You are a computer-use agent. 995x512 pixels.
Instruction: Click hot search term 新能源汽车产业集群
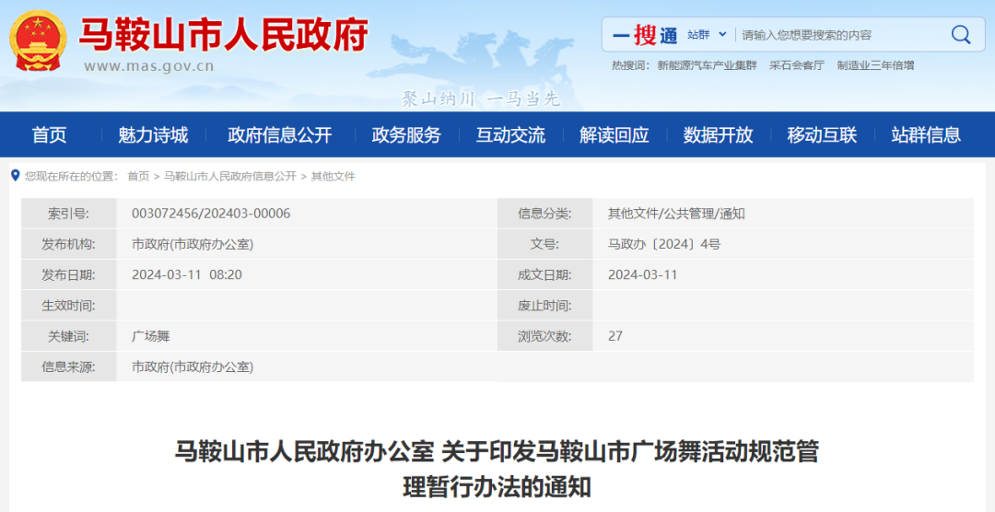[707, 65]
